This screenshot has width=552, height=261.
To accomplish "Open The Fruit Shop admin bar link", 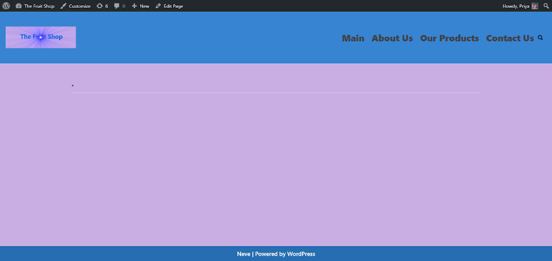I will point(39,6).
